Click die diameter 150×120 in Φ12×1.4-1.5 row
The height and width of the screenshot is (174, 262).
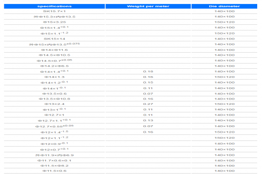pos(224,132)
